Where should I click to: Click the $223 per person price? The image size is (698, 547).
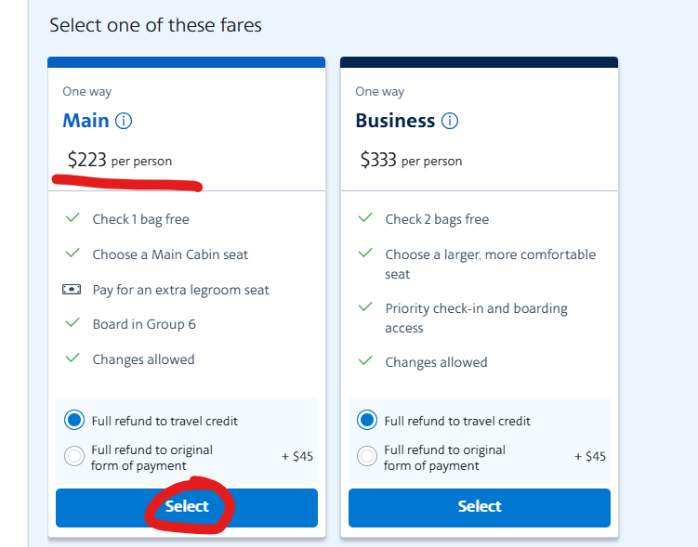pos(119,161)
